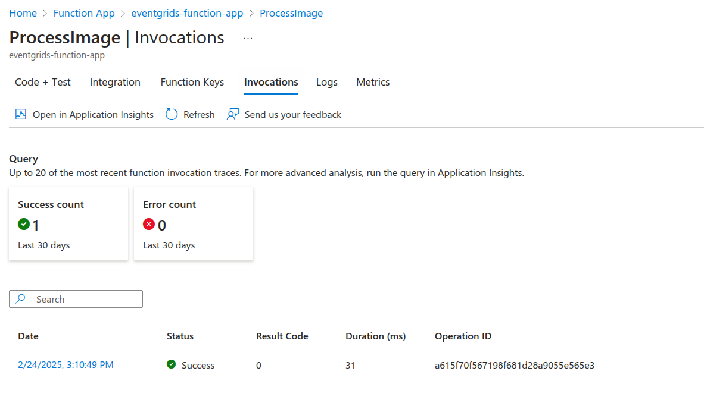Click the magnifier icon in search box

tap(21, 299)
